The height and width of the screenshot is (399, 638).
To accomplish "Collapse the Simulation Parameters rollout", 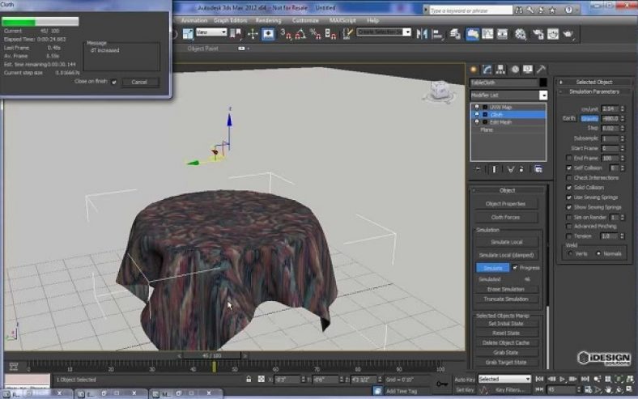I will (x=593, y=92).
